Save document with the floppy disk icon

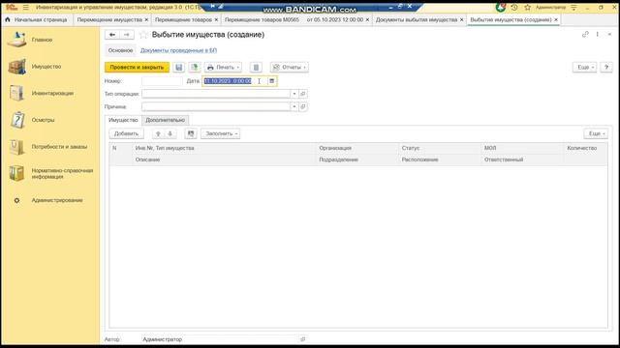pyautogui.click(x=178, y=68)
